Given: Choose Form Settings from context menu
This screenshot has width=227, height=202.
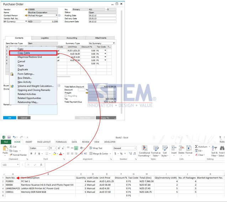Looking at the screenshot, I should [x=26, y=74].
